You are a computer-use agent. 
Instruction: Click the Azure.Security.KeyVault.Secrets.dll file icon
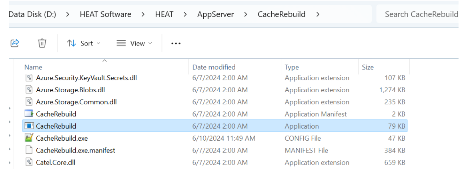29,78
